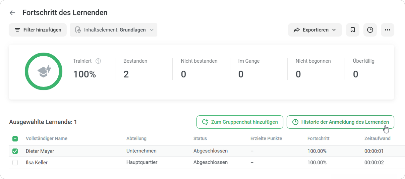Open the Dieter Mayer learner row
The image size is (405, 179).
coord(207,151)
